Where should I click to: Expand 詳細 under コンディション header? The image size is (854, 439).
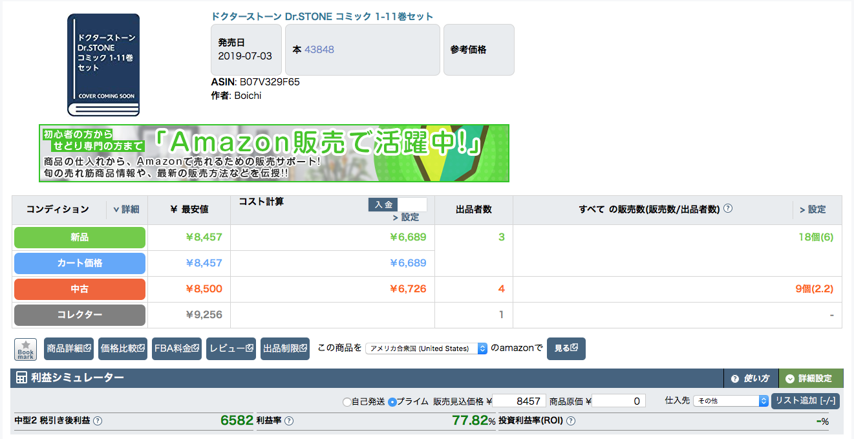click(x=126, y=209)
